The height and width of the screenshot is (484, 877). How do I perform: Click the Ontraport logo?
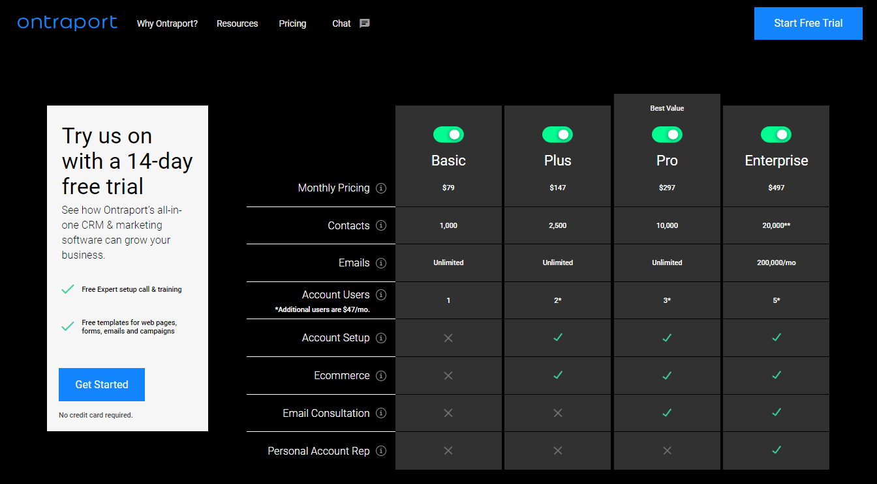(67, 23)
